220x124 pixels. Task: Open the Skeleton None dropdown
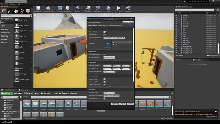point(122,42)
